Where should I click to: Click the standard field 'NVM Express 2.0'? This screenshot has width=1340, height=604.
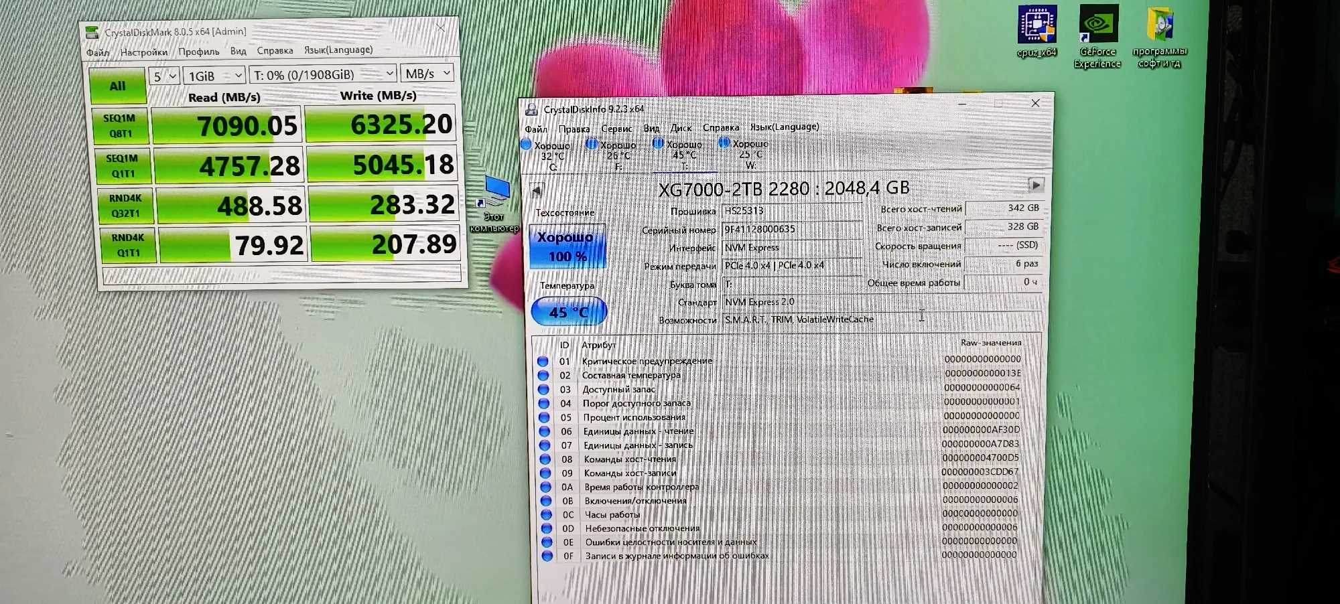882,302
